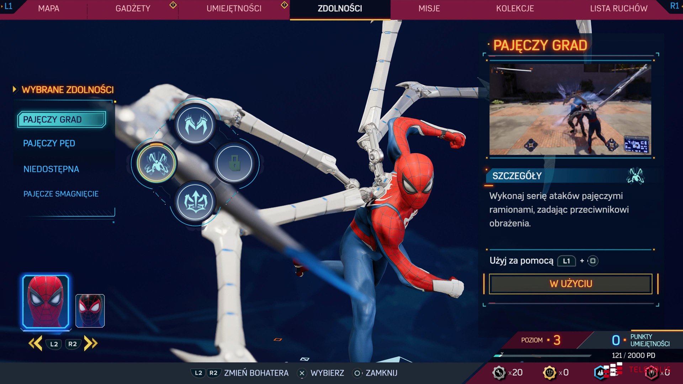Click the gold hero token icon

[x=550, y=372]
